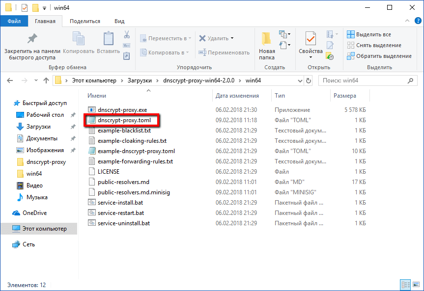The height and width of the screenshot is (291, 424).
Task: Navigate back with the back arrow
Action: (9, 80)
